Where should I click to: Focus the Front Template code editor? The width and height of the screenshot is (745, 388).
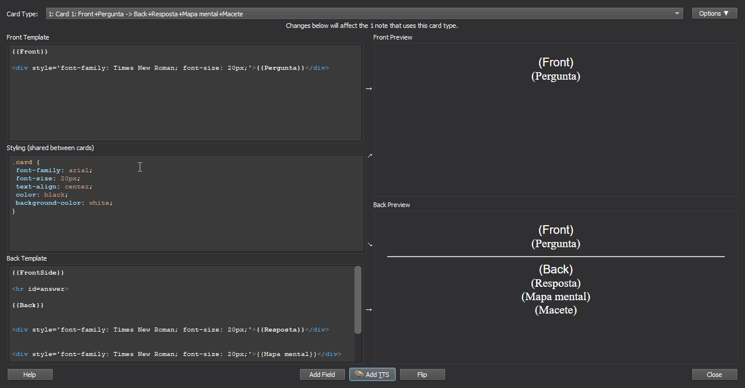(185, 92)
